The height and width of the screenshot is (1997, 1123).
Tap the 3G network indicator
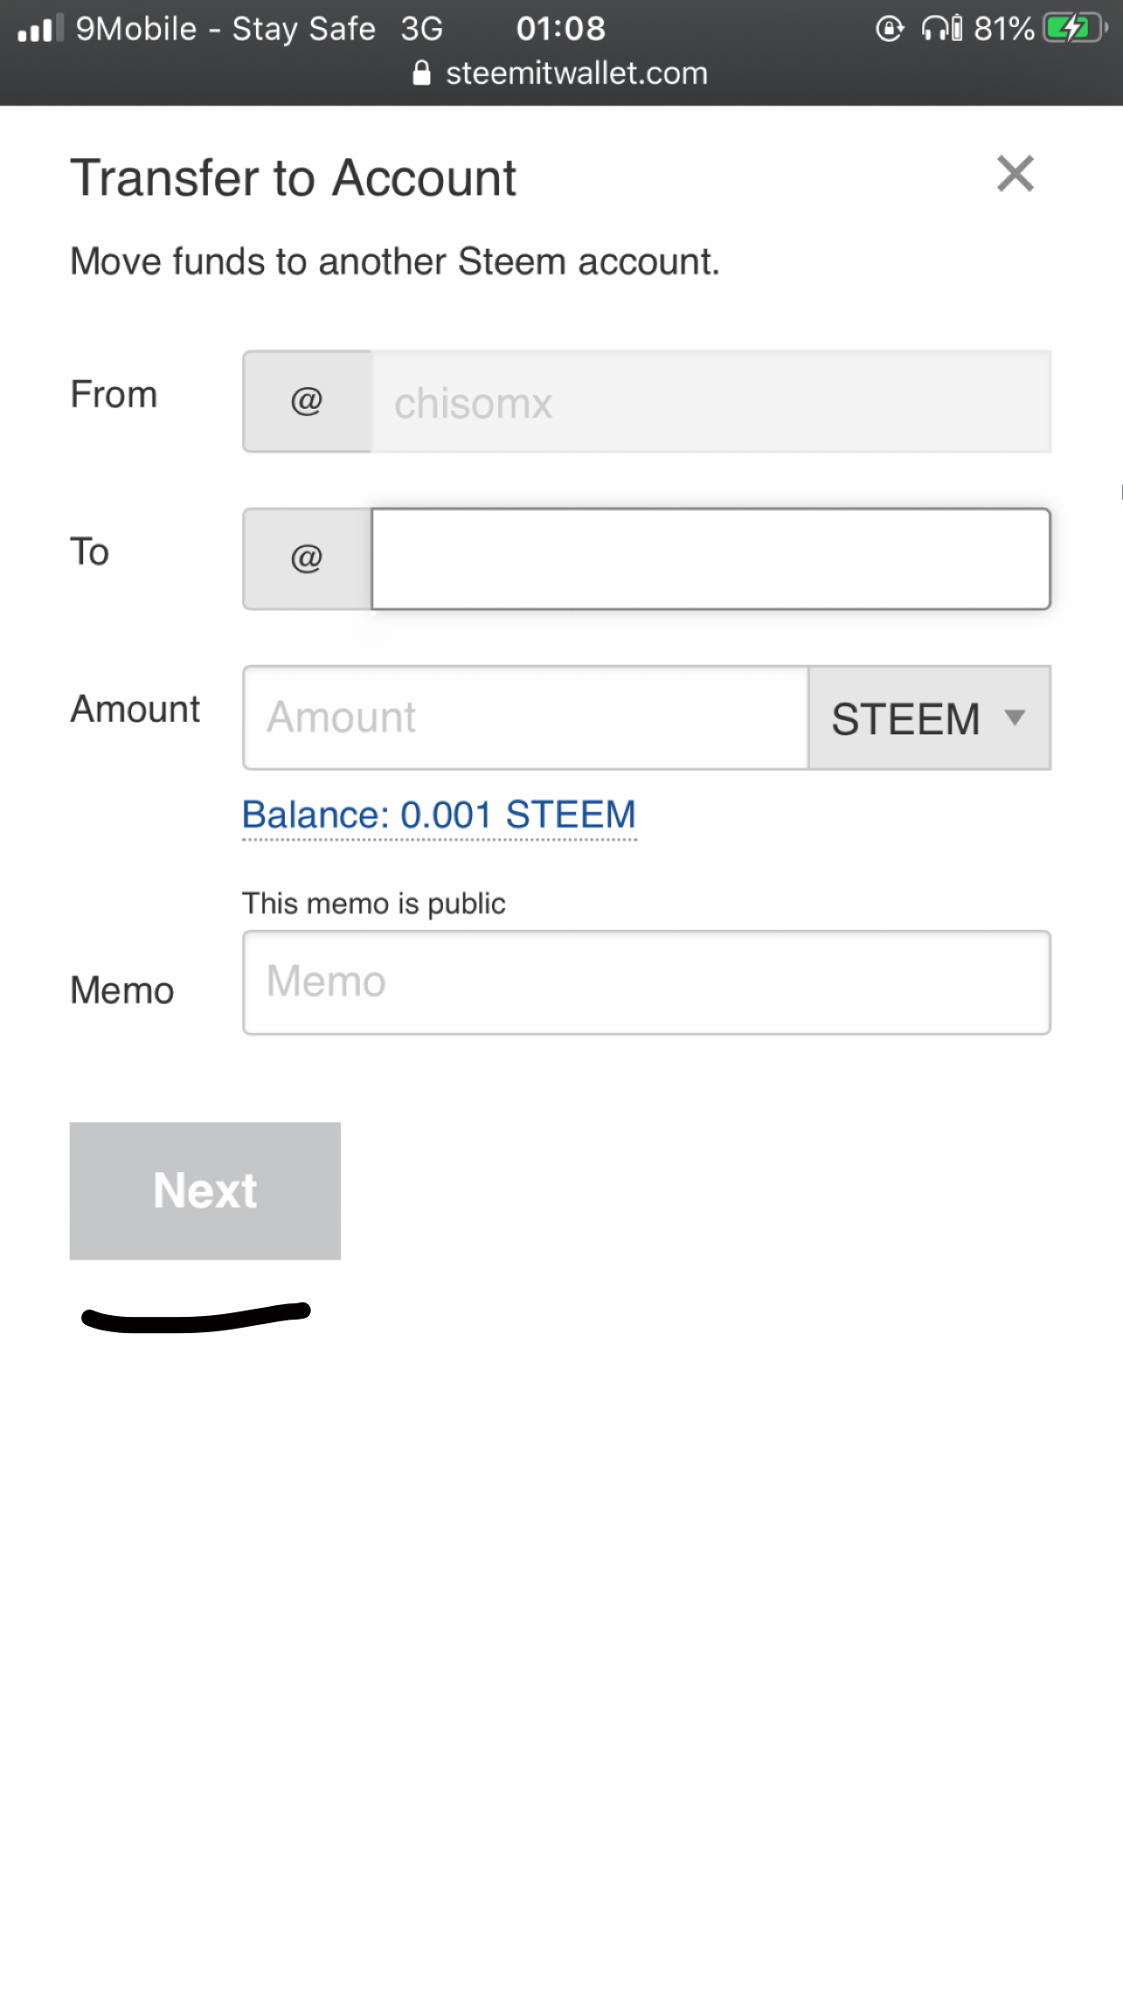pyautogui.click(x=421, y=29)
